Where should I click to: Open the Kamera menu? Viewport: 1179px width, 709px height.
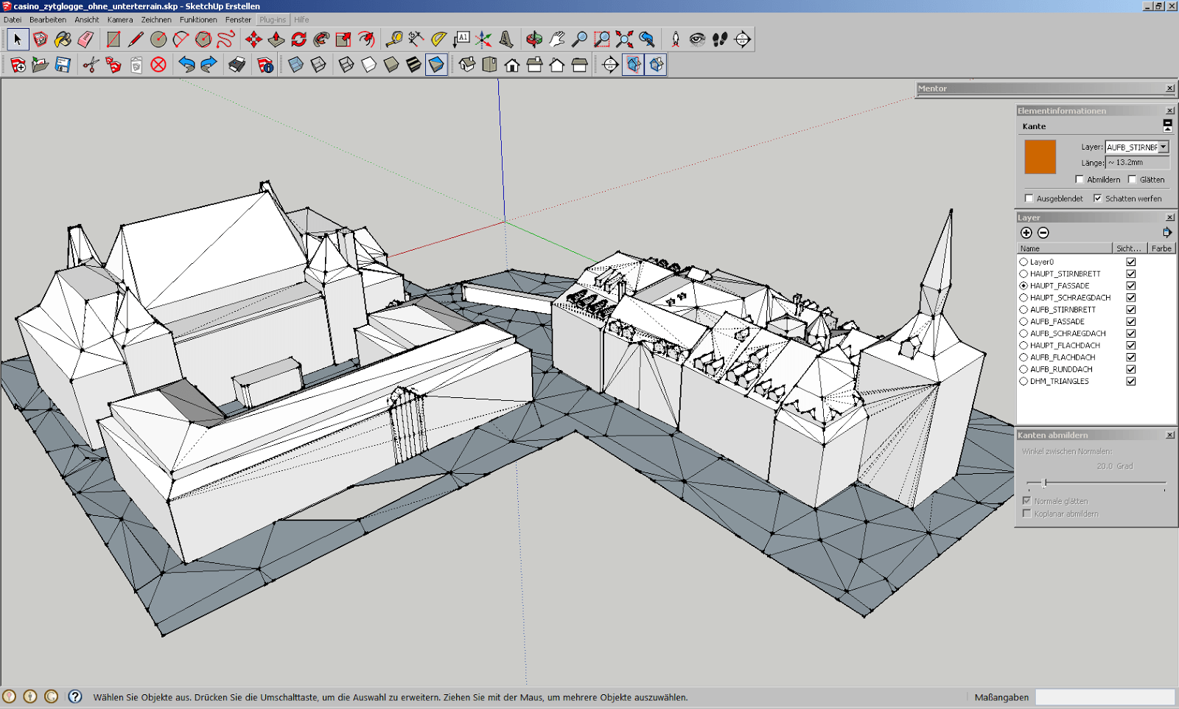(x=119, y=20)
